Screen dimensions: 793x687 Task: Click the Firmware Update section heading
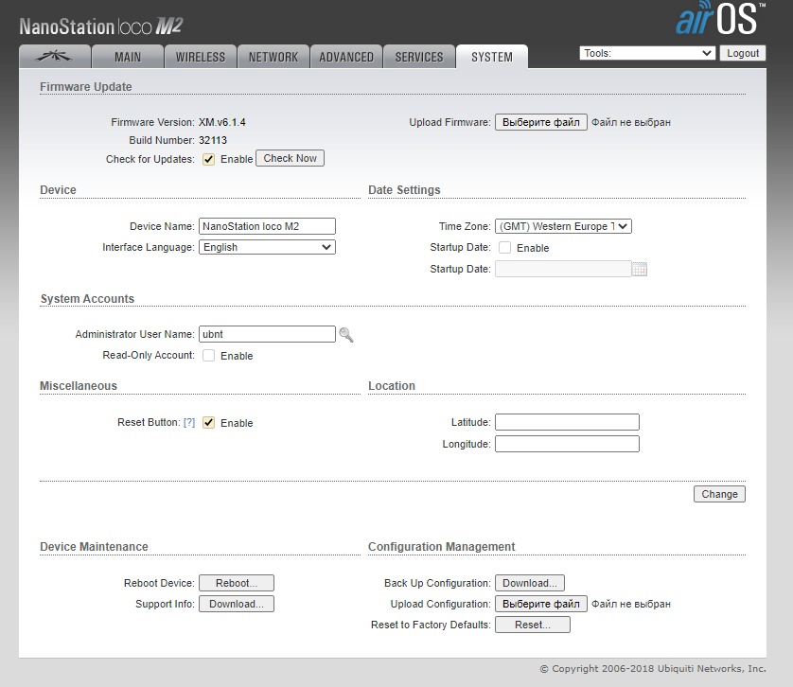pos(86,86)
